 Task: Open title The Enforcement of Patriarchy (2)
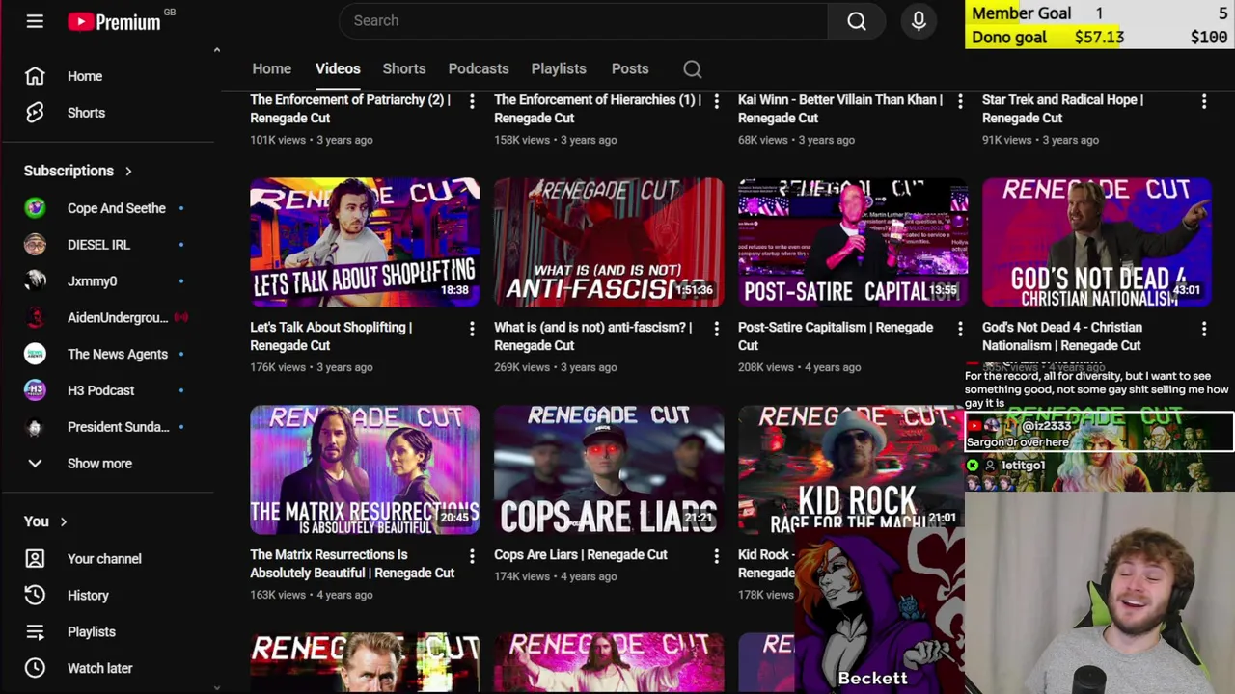coord(350,109)
